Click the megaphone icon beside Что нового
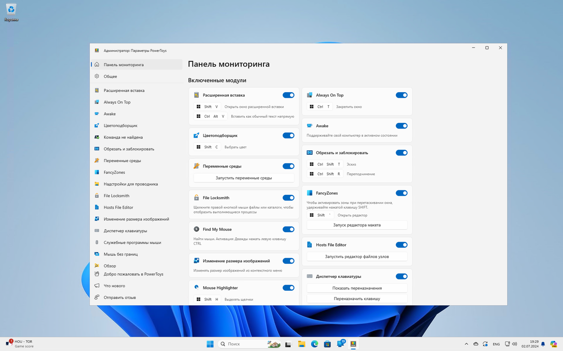Viewport: 563px width, 351px height. [97, 285]
